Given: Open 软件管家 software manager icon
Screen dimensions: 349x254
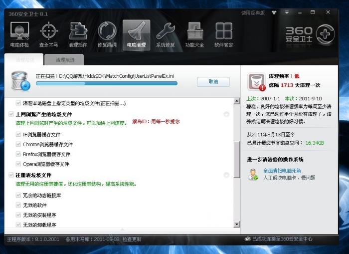Looking at the screenshot, I should [x=224, y=35].
